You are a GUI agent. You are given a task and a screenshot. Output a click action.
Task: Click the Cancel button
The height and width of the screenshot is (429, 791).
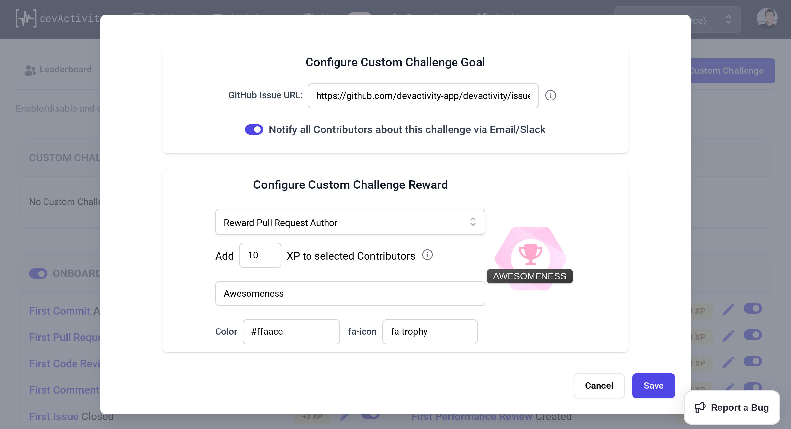599,386
